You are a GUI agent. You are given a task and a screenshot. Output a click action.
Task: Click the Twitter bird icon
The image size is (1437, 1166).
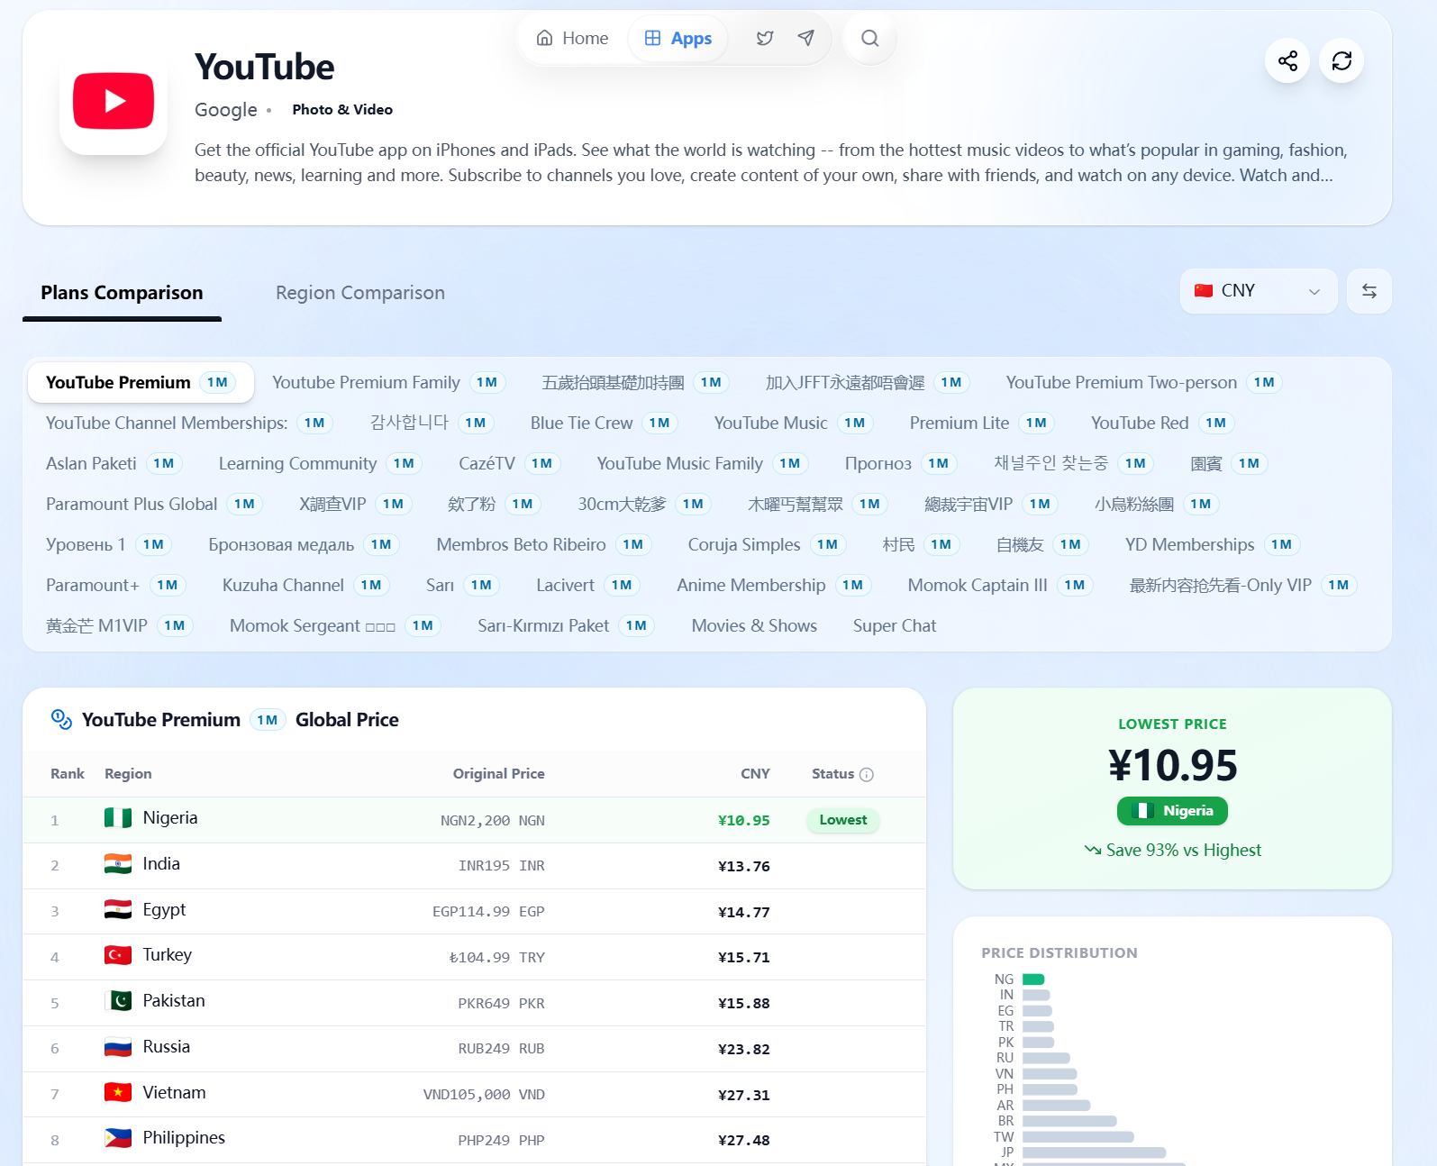pos(765,38)
